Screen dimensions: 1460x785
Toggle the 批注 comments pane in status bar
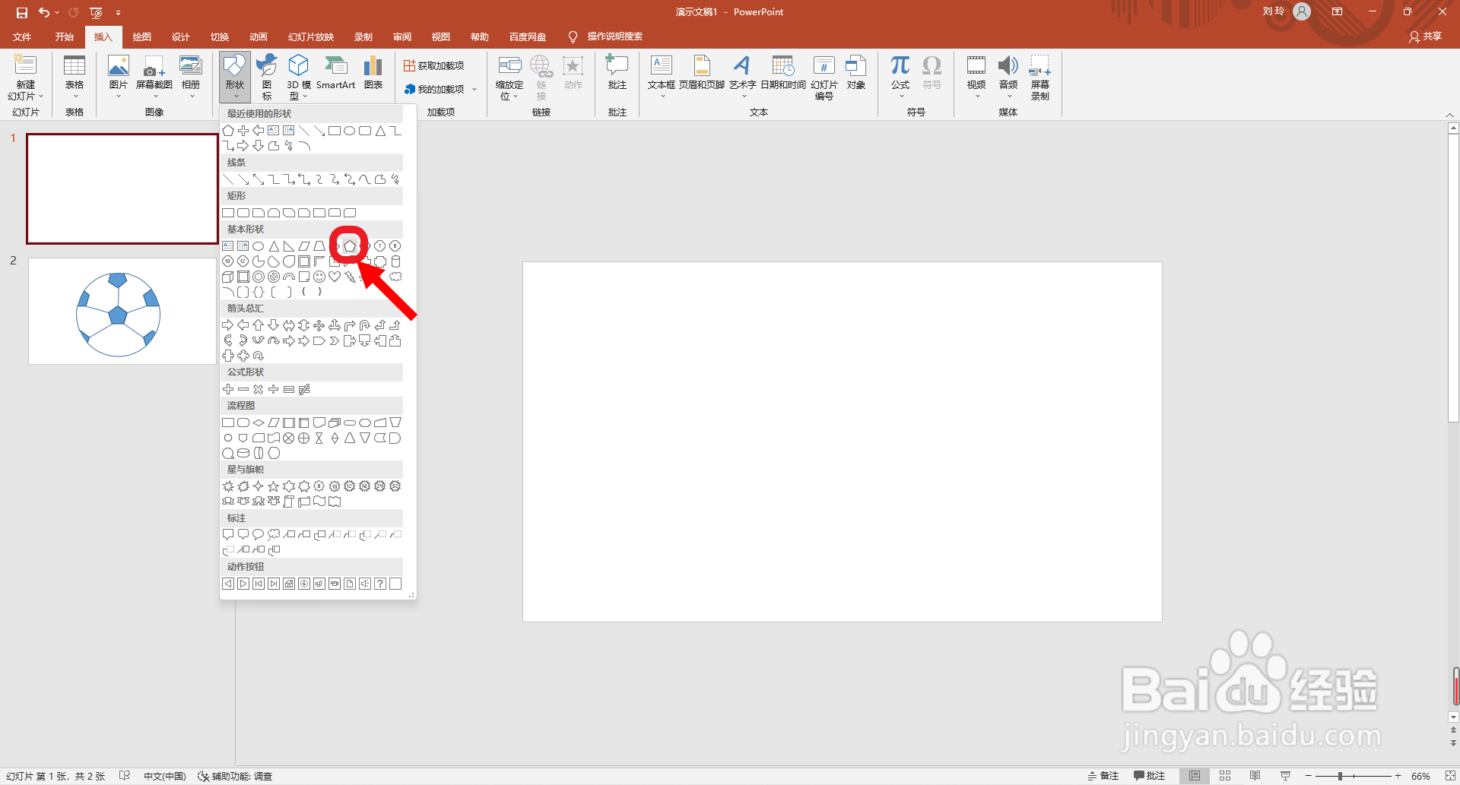point(1149,776)
